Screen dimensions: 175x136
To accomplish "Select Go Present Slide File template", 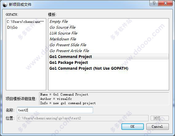I will click(108, 45).
